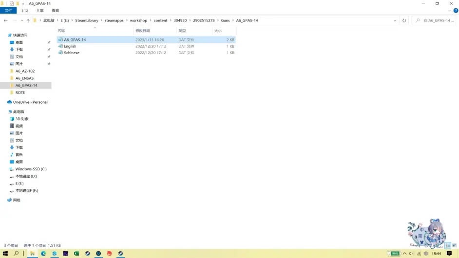Sort files by the 修改日期 column header
This screenshot has width=459, height=258.
pos(143,31)
